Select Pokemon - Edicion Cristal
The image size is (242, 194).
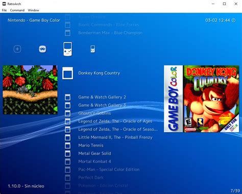(103, 186)
